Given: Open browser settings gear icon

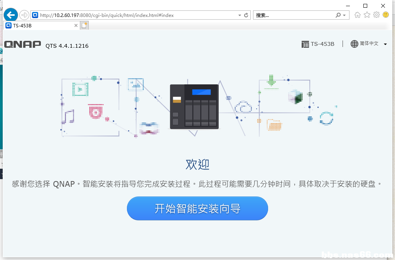Looking at the screenshot, I should point(376,15).
